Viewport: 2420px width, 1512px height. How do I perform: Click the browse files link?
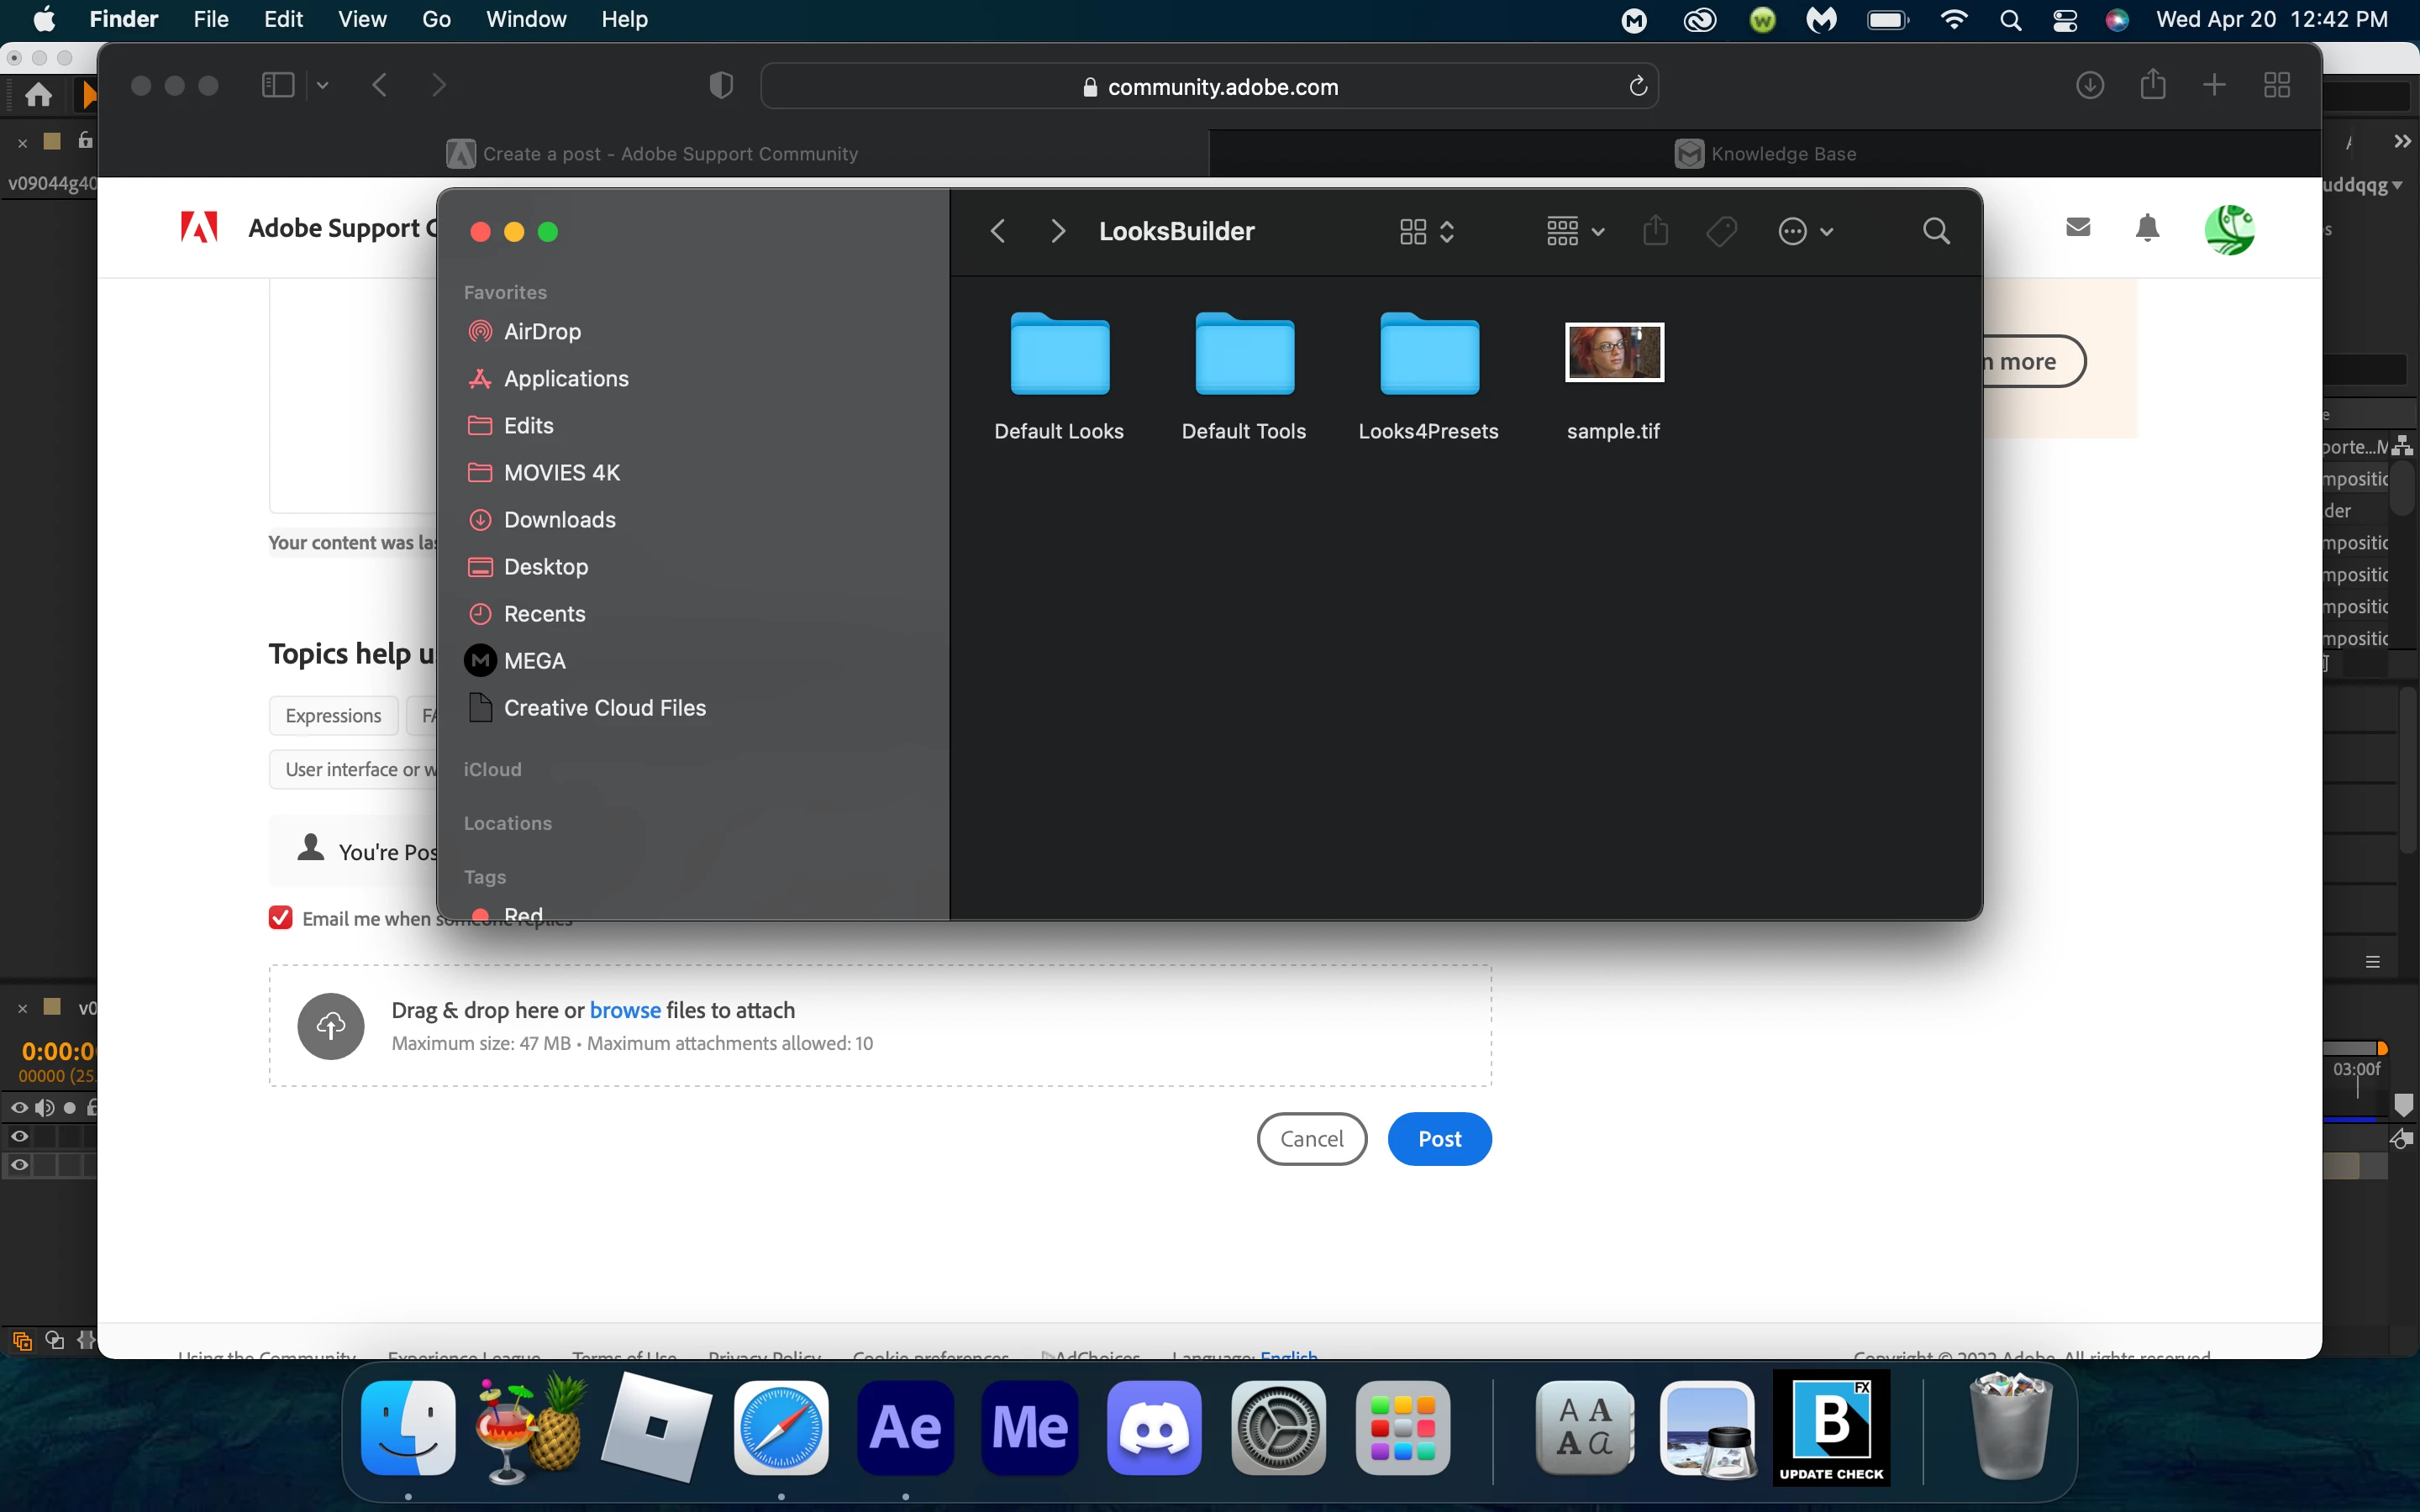click(625, 1010)
